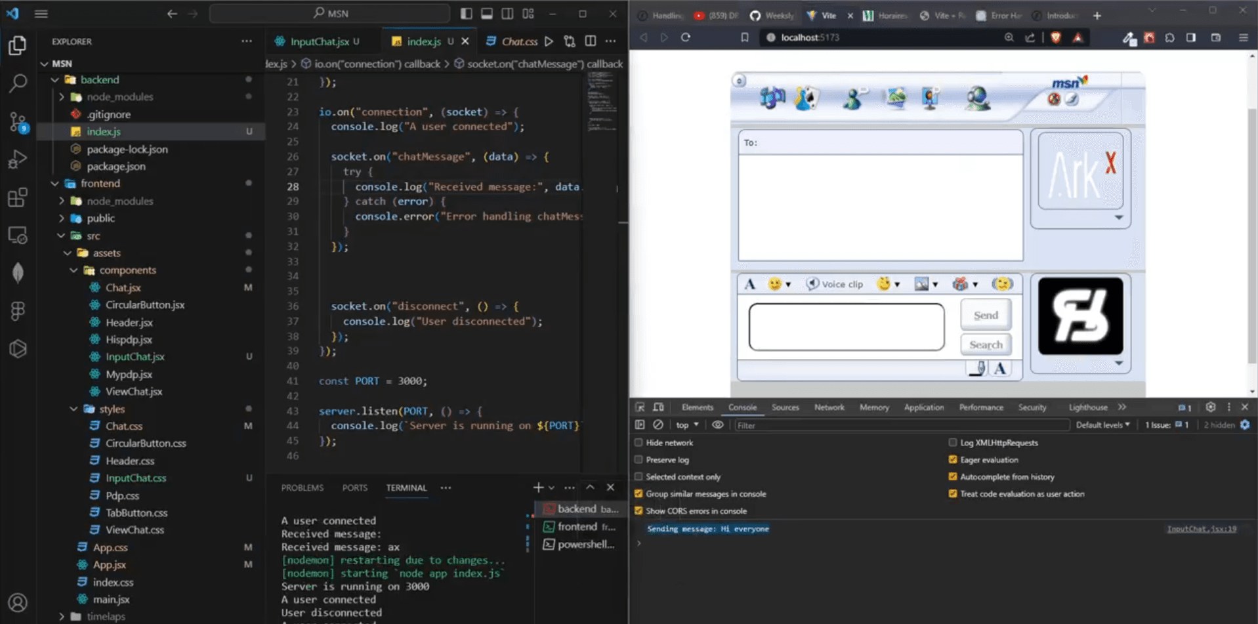Uncheck Group similar messages in console
1258x624 pixels.
pyautogui.click(x=639, y=493)
